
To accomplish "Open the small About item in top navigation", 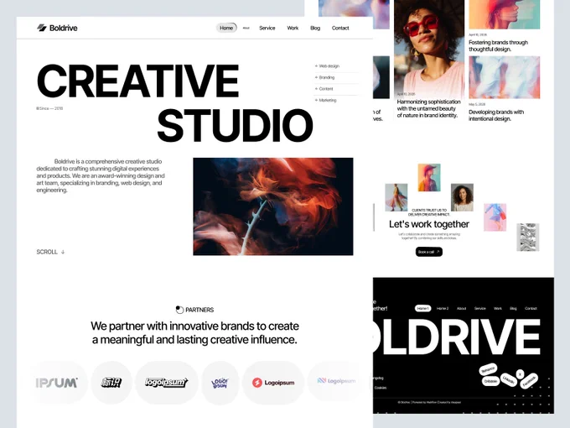I will coord(246,28).
